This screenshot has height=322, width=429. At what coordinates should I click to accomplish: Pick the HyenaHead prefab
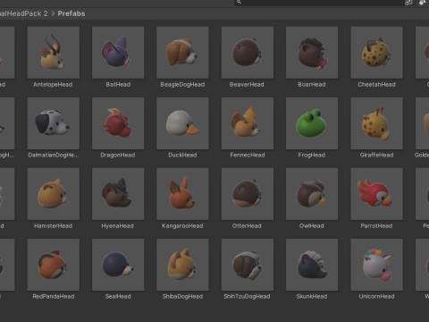click(118, 194)
